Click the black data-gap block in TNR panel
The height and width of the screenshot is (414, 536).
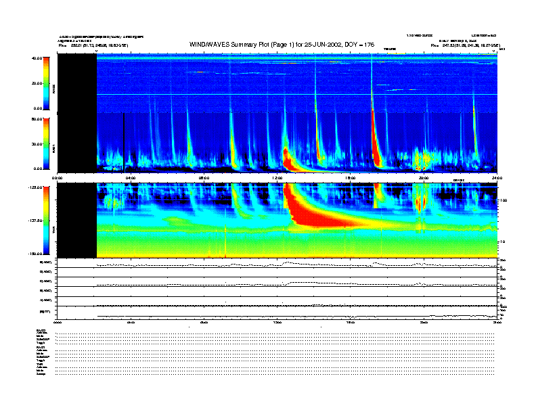[77, 221]
